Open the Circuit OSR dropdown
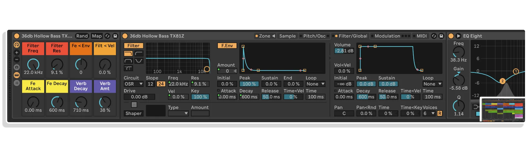This screenshot has width=530, height=152. coord(134,84)
